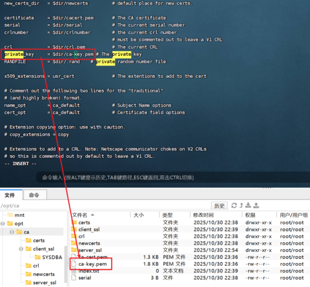Click the download icon in the file toolbar

click(248, 205)
